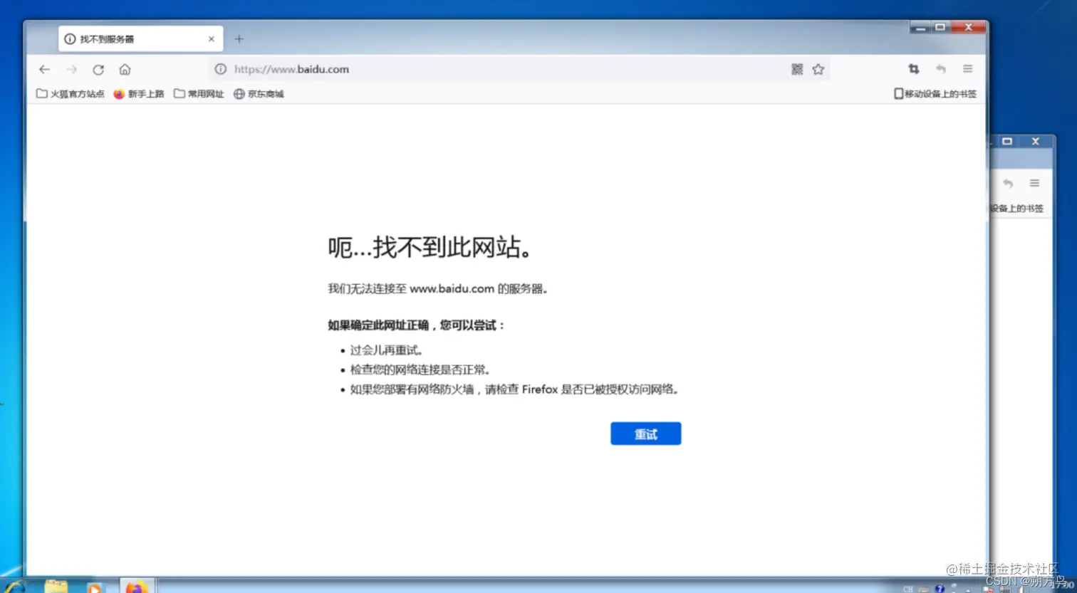
Task: Click the bullet about 网络防火墙 and Firefox
Action: [515, 389]
